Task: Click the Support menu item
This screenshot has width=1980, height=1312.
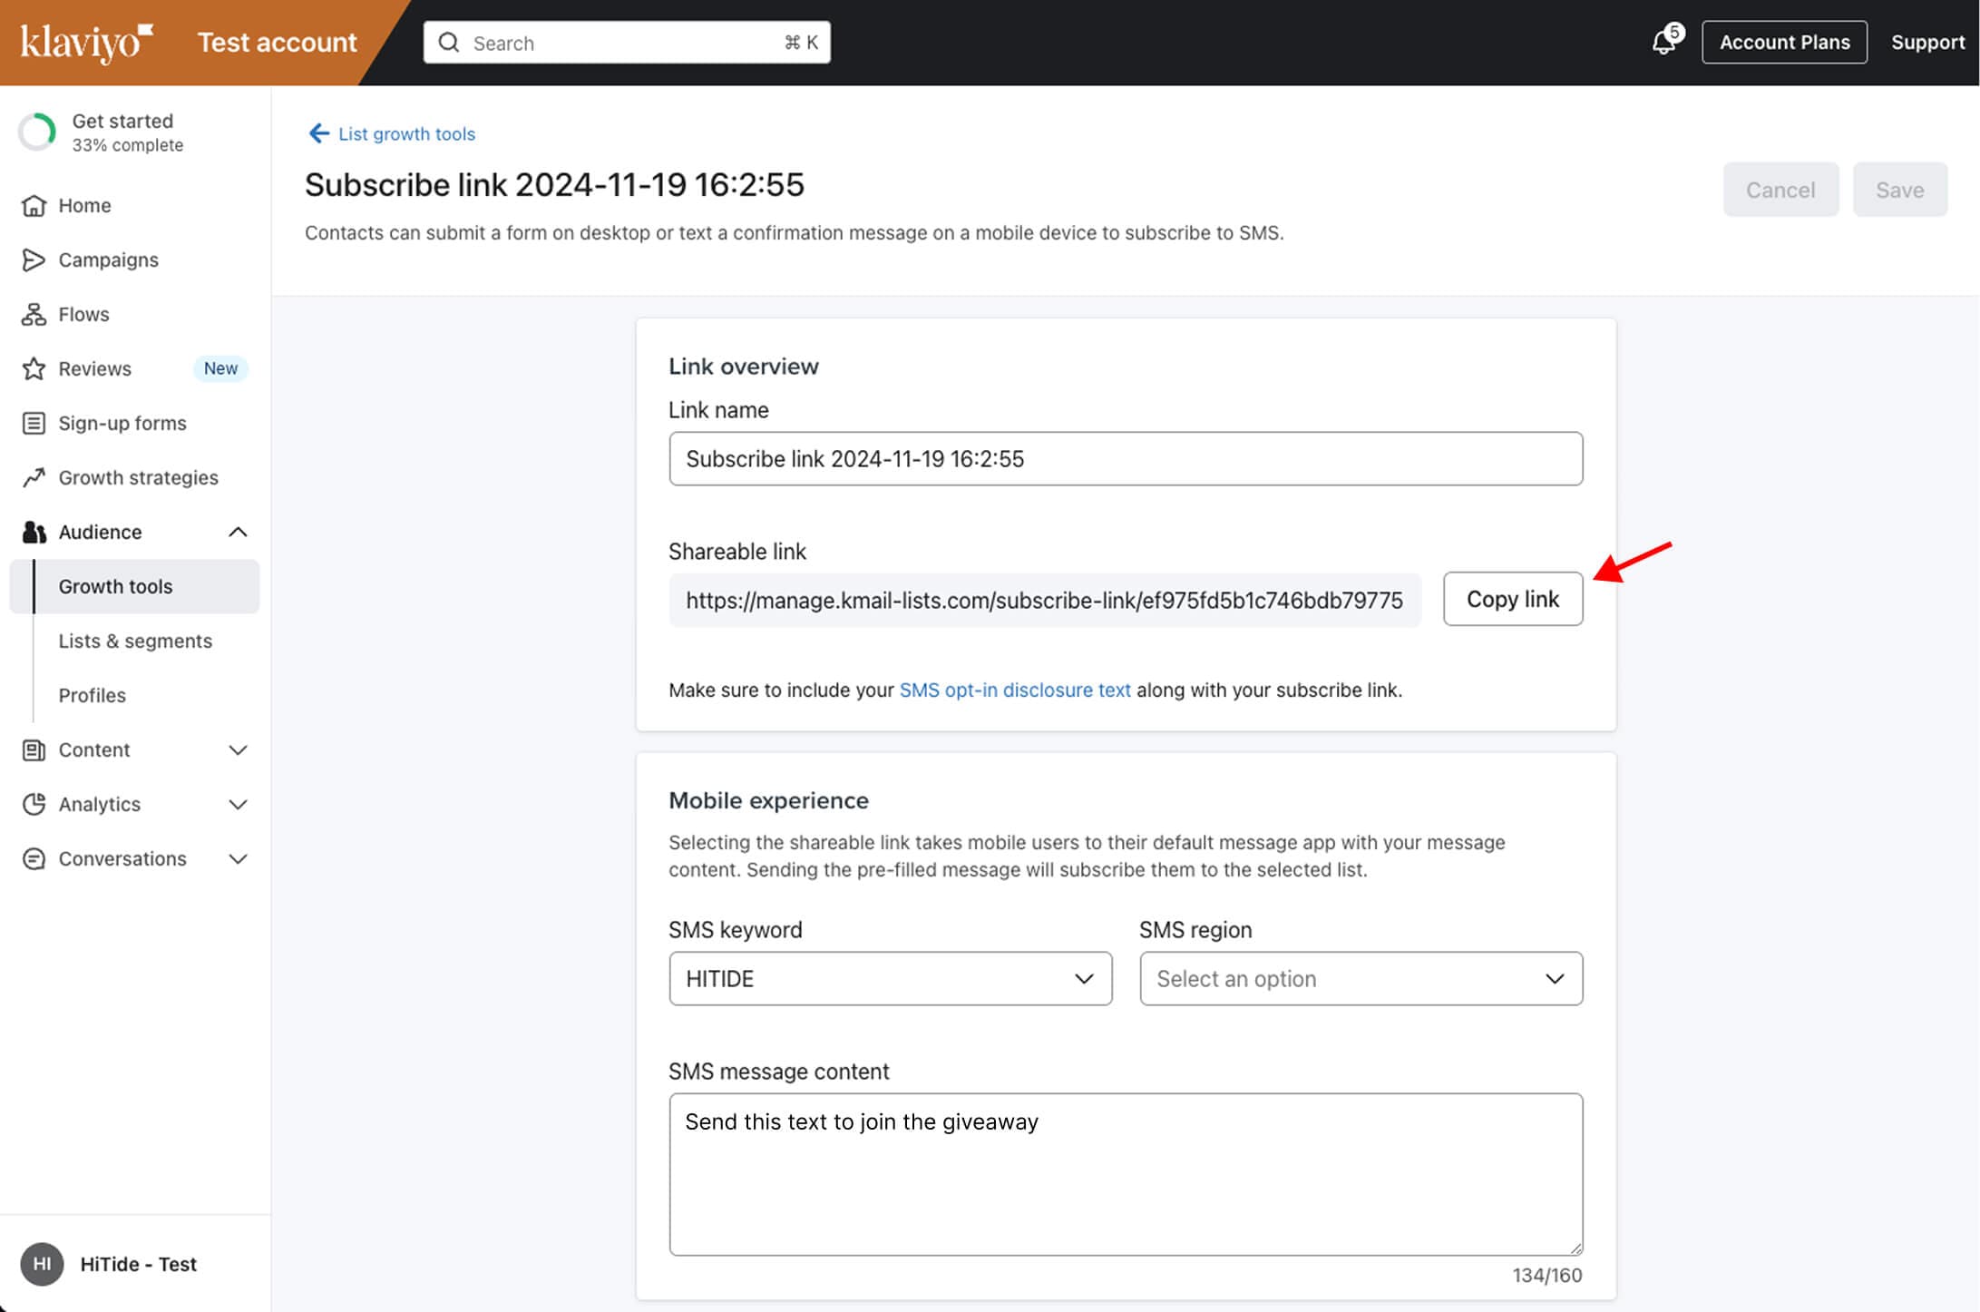Action: [x=1929, y=41]
